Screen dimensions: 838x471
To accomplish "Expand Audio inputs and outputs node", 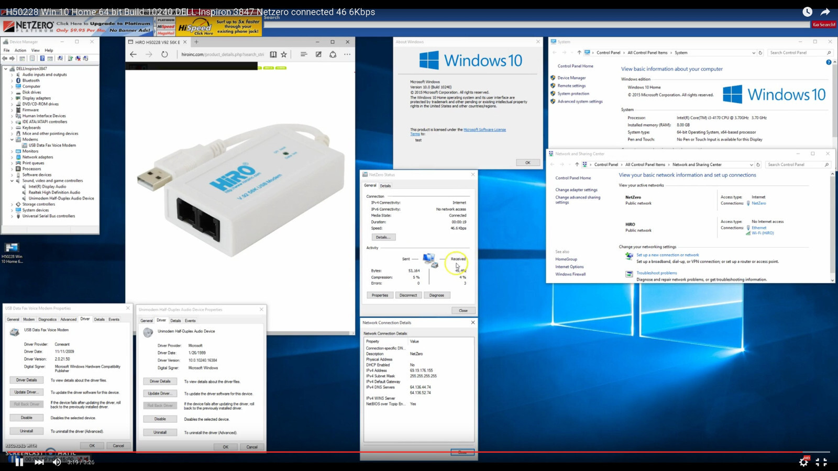I will click(12, 75).
